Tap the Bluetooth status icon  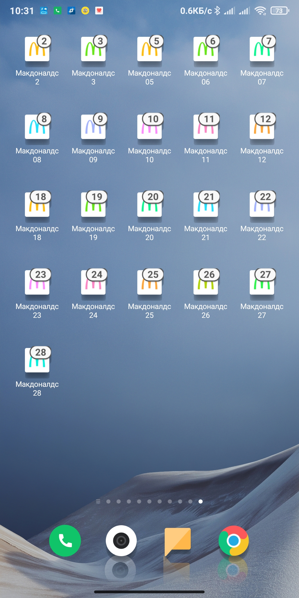pos(217,11)
